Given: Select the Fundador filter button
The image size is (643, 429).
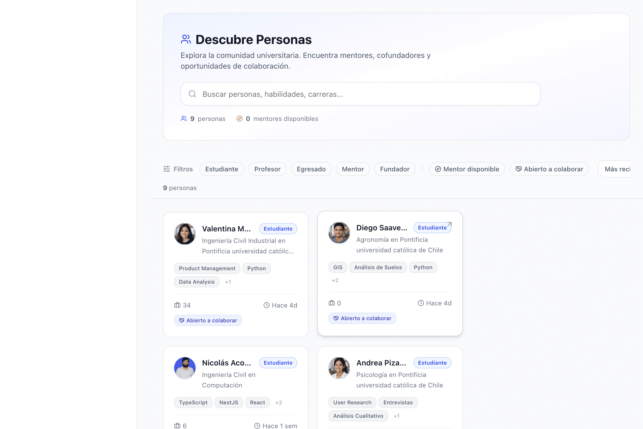Looking at the screenshot, I should [395, 169].
